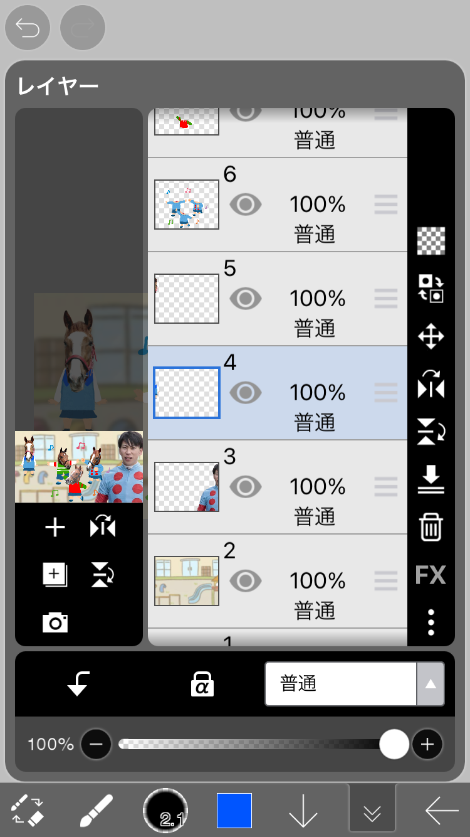Open camera to import a photo layer

point(55,622)
